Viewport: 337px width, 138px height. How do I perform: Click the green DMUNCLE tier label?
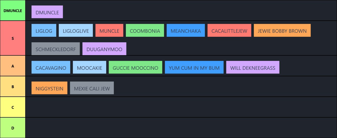(x=13, y=11)
